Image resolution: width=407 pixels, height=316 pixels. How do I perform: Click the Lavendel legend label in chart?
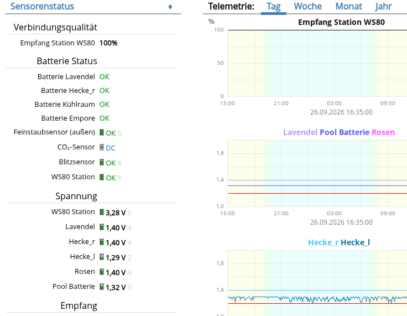point(300,132)
